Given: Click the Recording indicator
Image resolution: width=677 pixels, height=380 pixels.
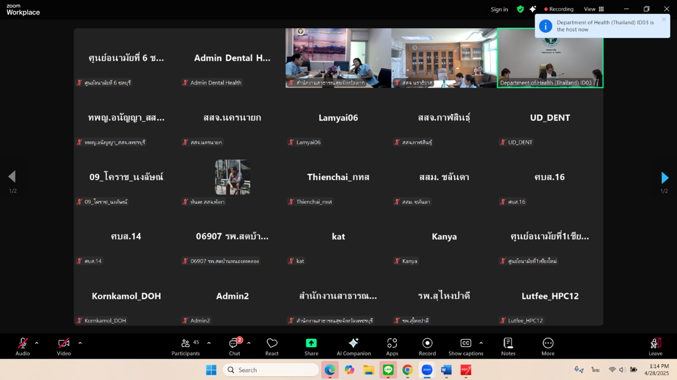Looking at the screenshot, I should (559, 9).
